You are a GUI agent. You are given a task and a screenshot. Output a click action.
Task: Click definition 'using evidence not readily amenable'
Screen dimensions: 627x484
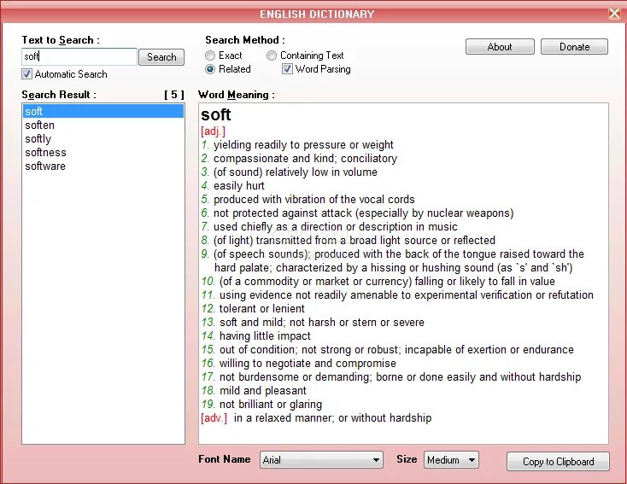(407, 295)
